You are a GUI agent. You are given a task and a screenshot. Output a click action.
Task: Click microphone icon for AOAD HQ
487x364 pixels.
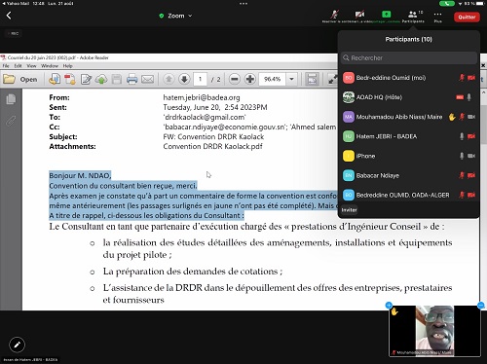pos(468,97)
